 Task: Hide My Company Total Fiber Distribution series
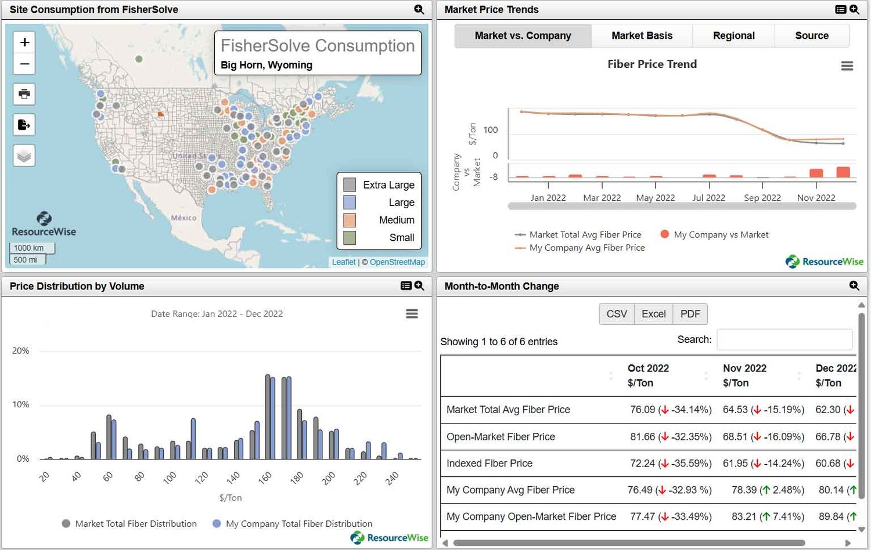298,523
